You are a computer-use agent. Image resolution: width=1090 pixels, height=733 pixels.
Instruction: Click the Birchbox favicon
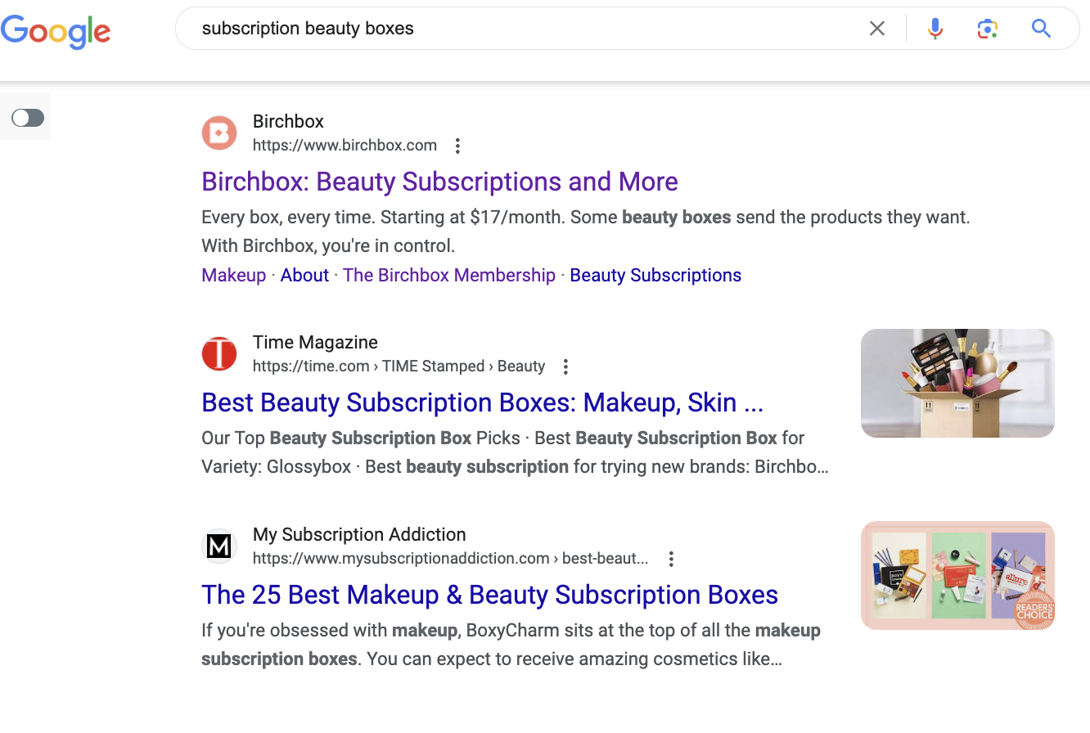click(x=219, y=133)
